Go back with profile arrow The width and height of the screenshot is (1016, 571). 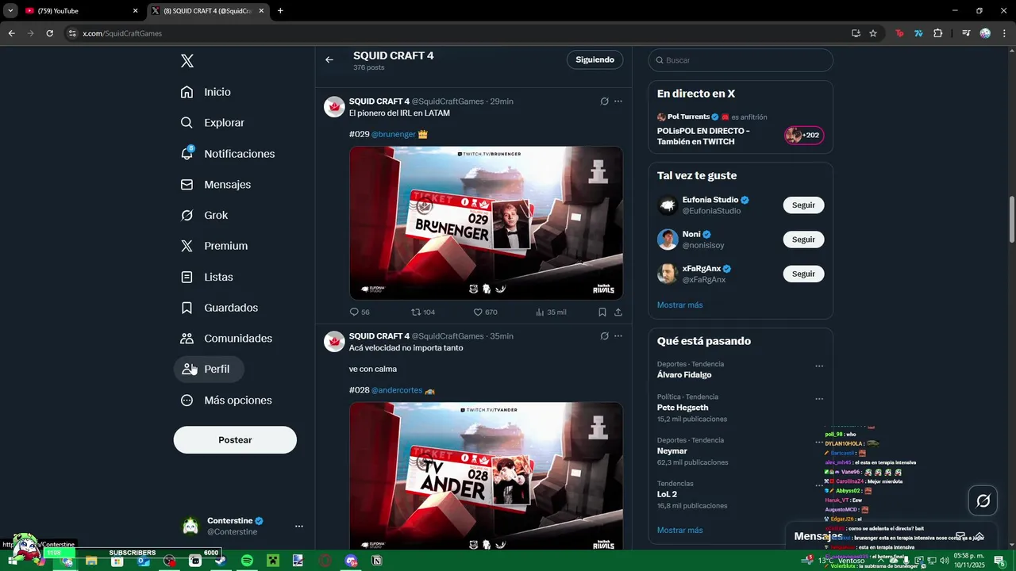329,60
